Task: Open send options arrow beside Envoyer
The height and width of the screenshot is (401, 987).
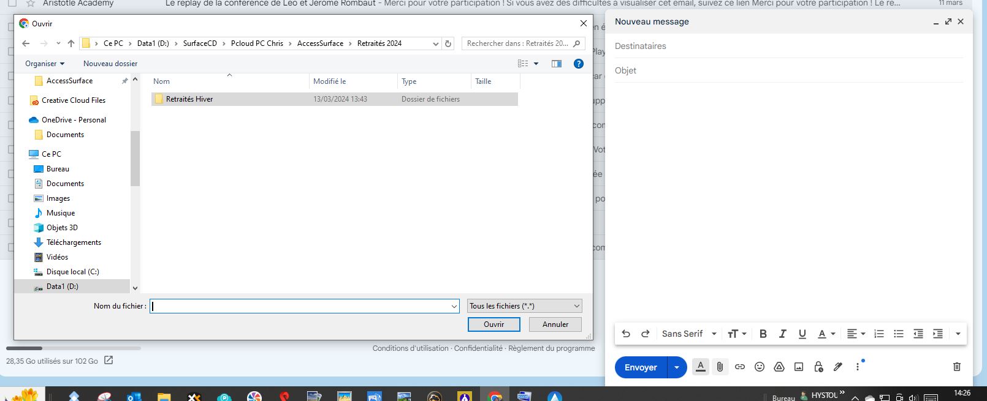Action: tap(677, 367)
